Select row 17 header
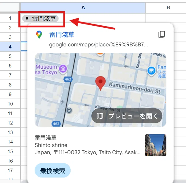 click(10, 170)
